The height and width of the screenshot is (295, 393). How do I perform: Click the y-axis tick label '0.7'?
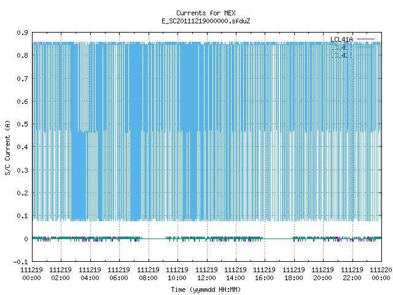pos(22,79)
